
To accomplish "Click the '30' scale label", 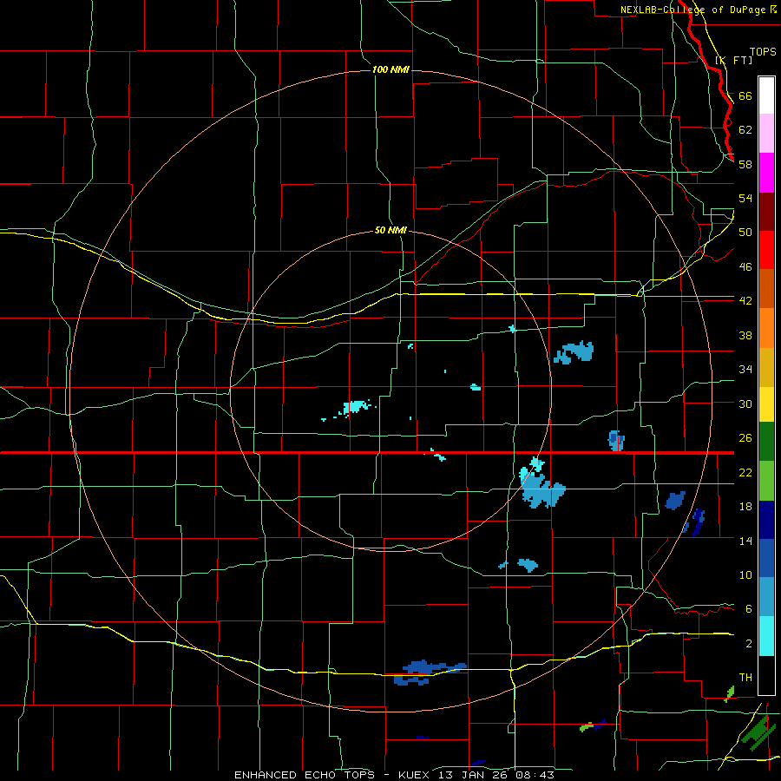I will [x=745, y=404].
